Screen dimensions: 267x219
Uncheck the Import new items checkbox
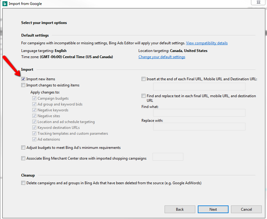[x=23, y=79]
